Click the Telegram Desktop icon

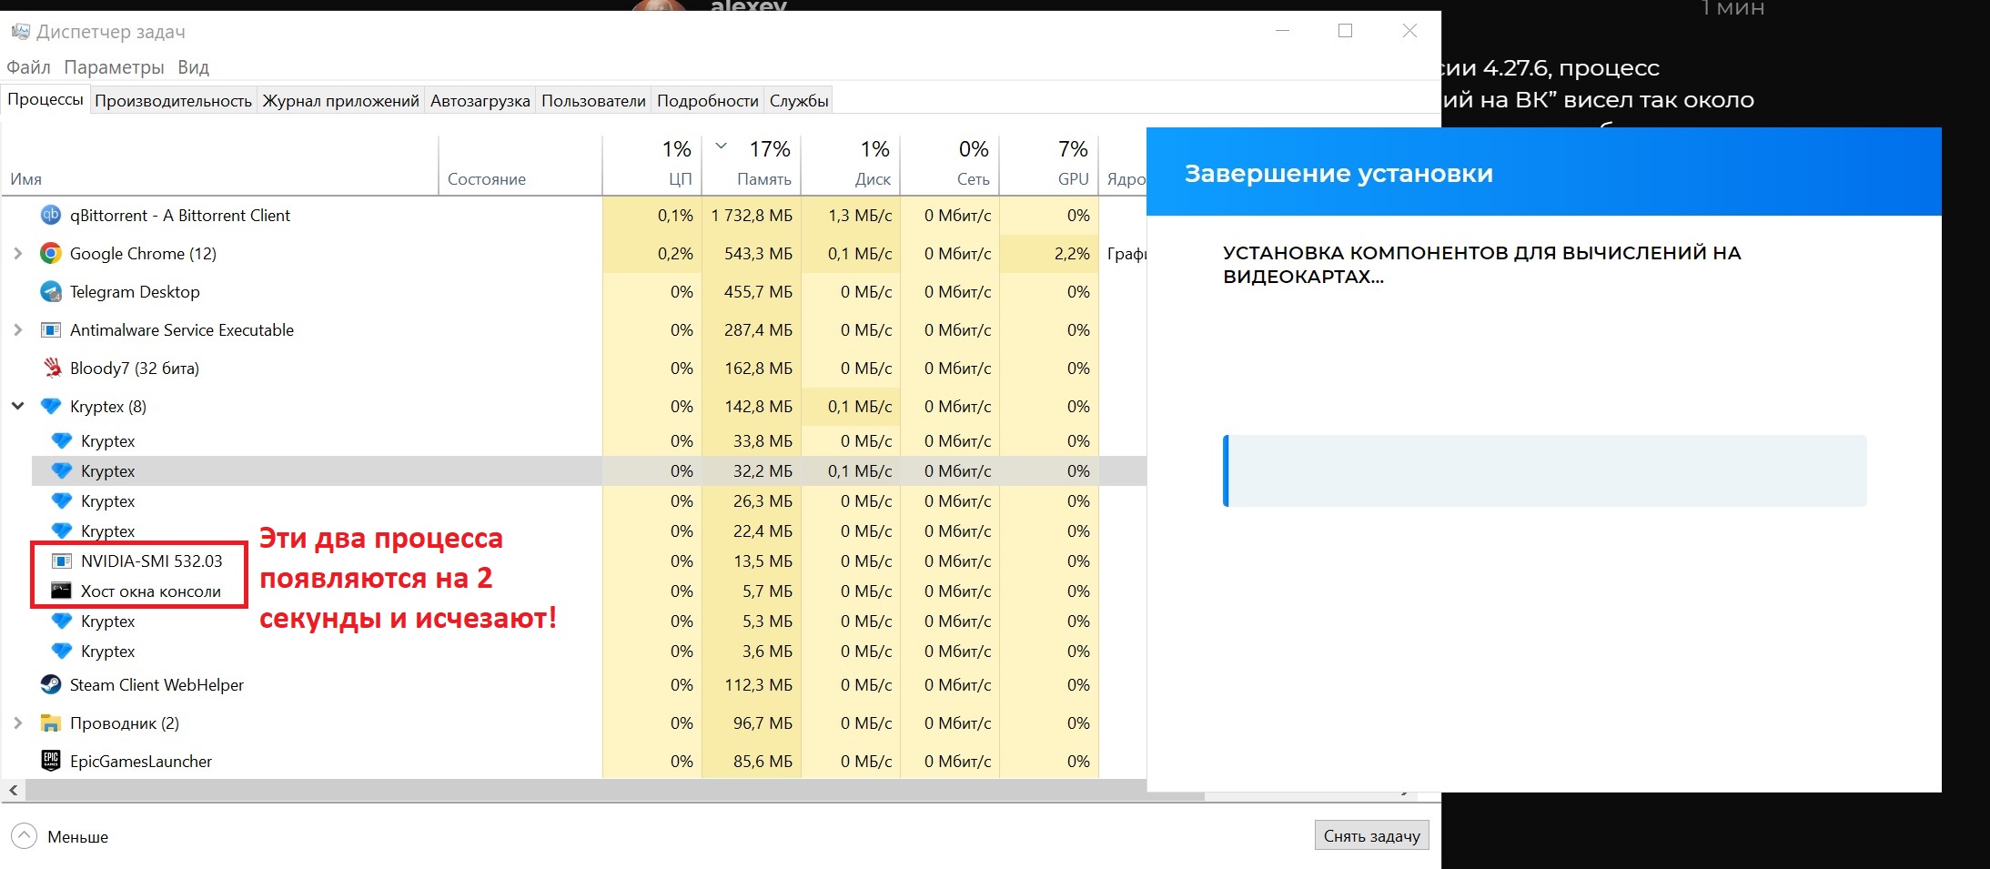pyautogui.click(x=51, y=292)
